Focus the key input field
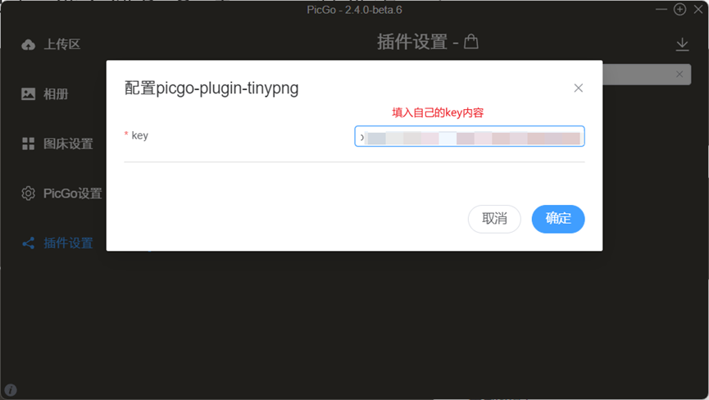This screenshot has width=709, height=400. point(470,136)
